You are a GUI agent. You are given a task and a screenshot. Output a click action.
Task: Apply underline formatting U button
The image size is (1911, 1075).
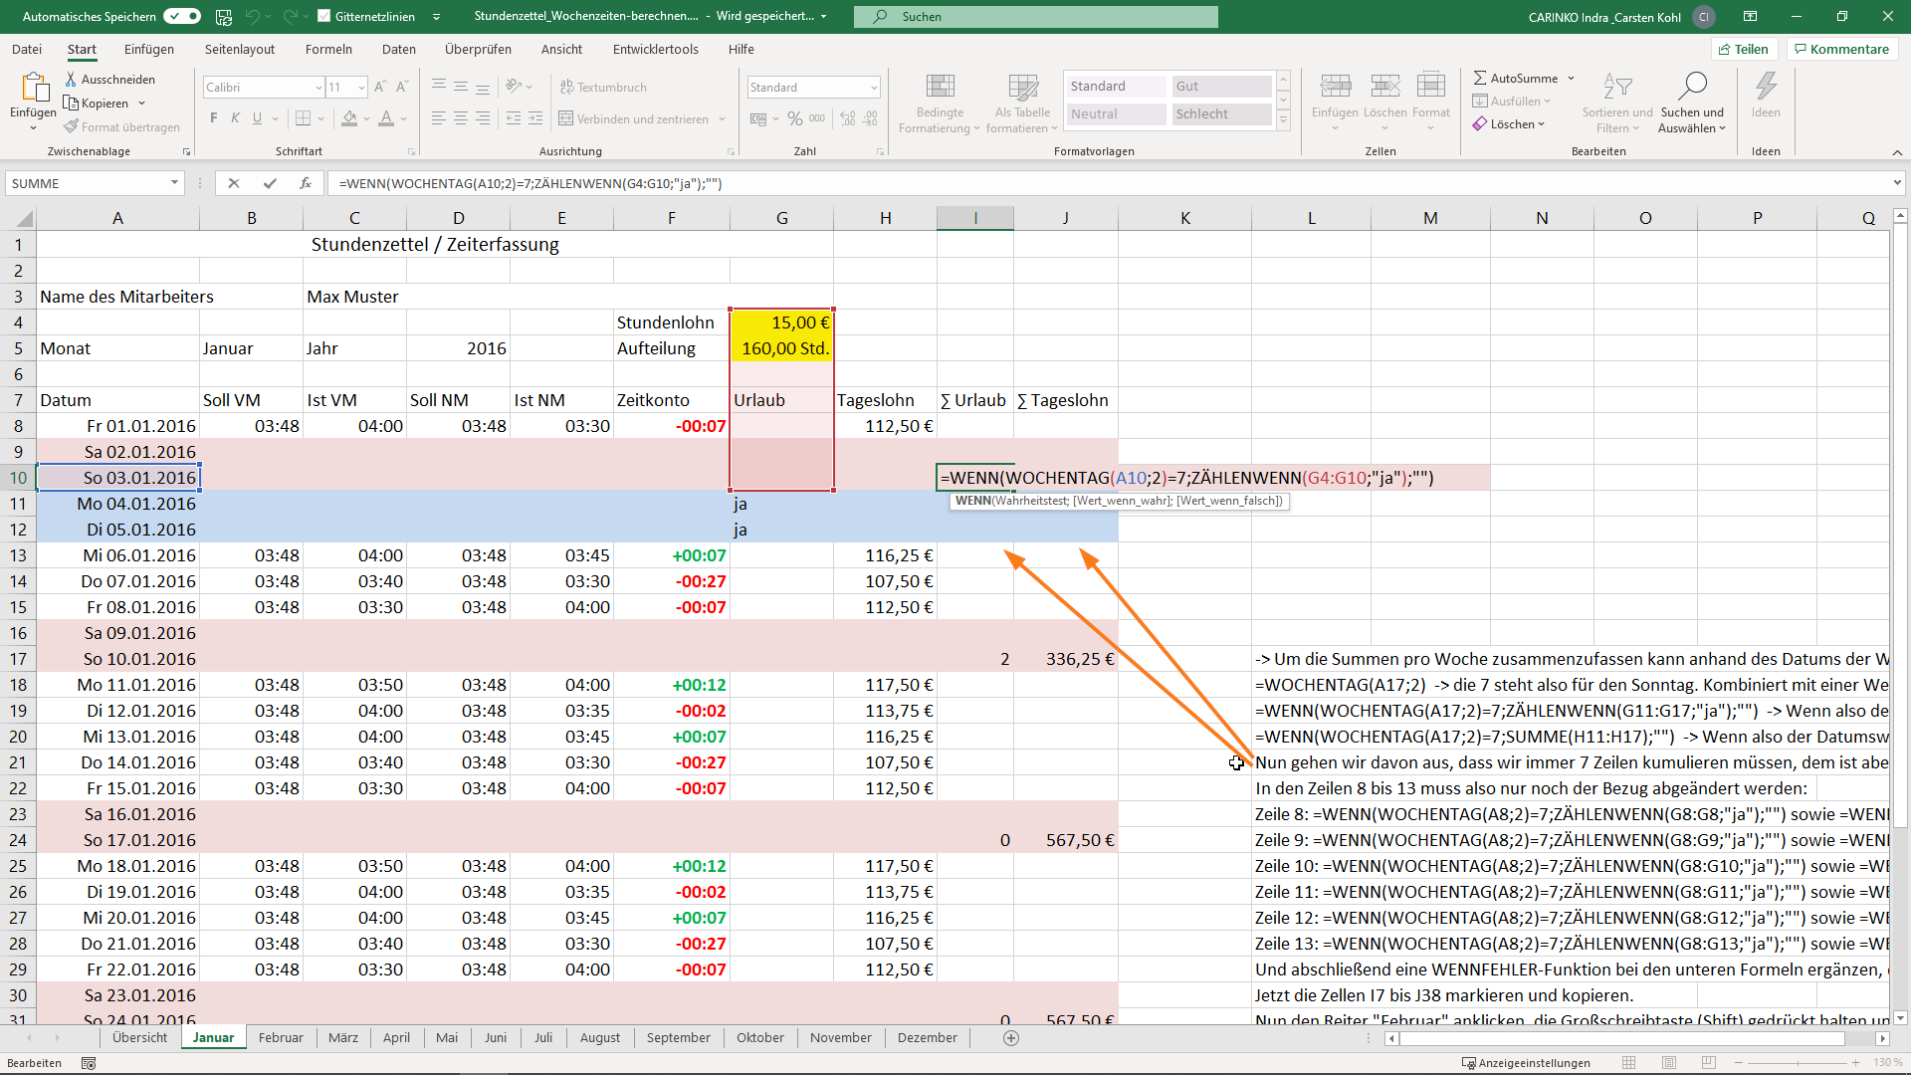[257, 118]
